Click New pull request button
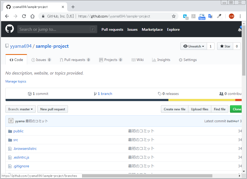The width and height of the screenshot is (247, 179). pyautogui.click(x=52, y=109)
